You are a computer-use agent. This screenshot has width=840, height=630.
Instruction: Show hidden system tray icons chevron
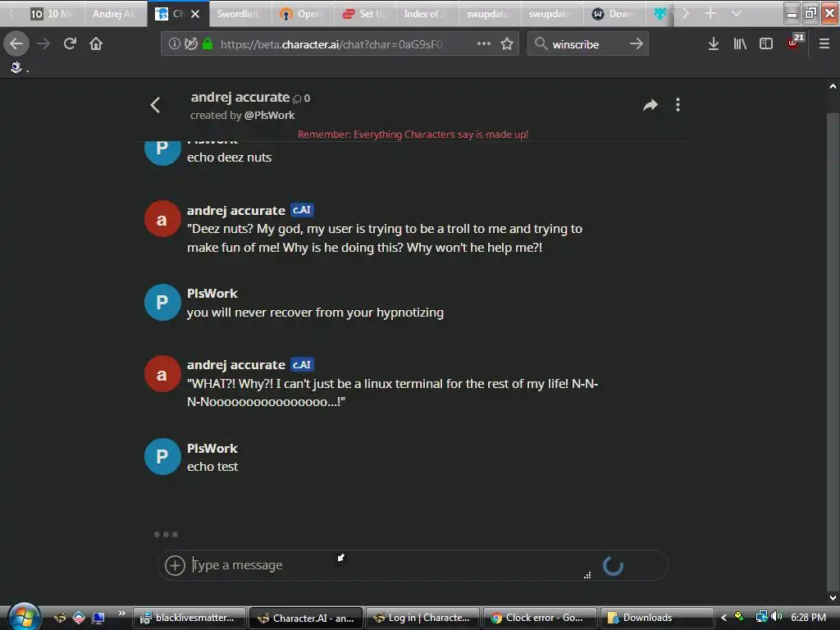pos(724,618)
